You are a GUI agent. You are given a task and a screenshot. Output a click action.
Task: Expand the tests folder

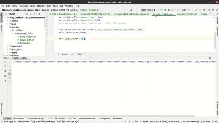(8, 53)
